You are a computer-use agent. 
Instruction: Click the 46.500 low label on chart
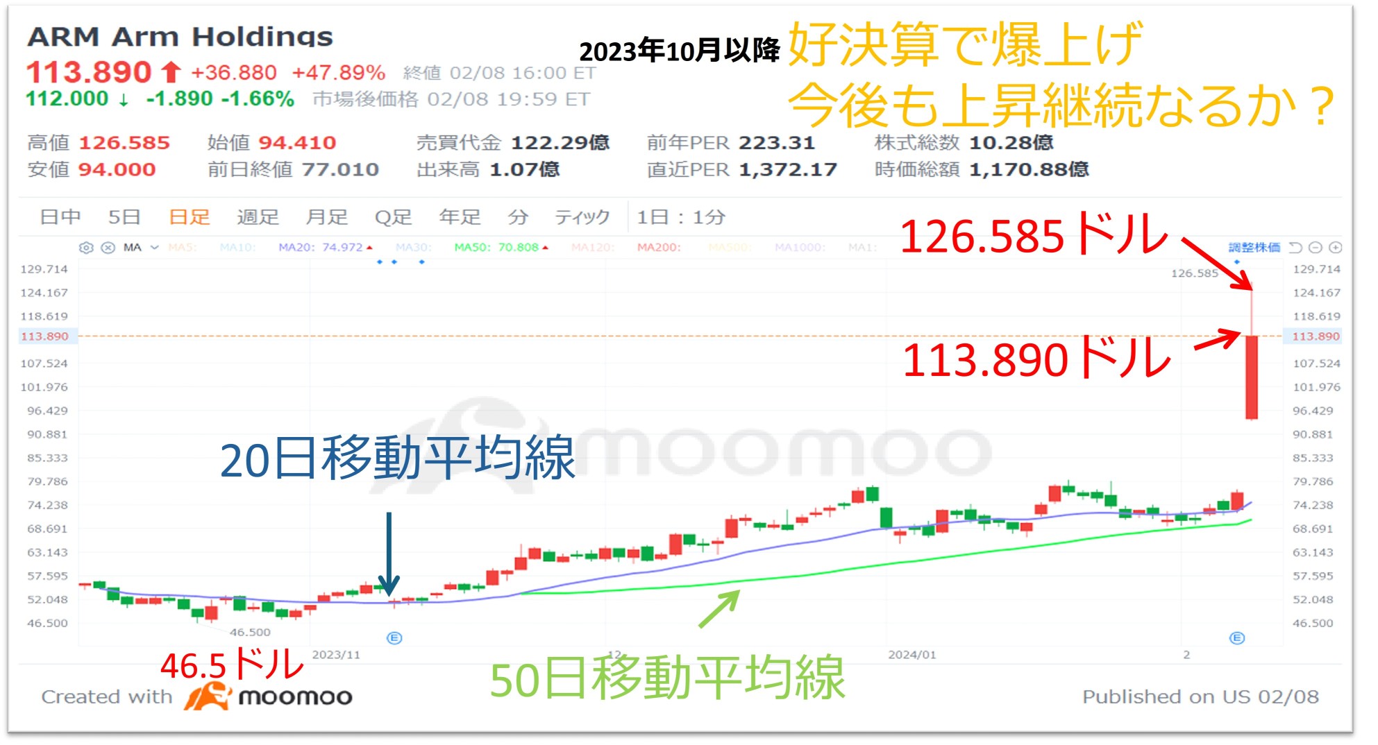(x=250, y=632)
